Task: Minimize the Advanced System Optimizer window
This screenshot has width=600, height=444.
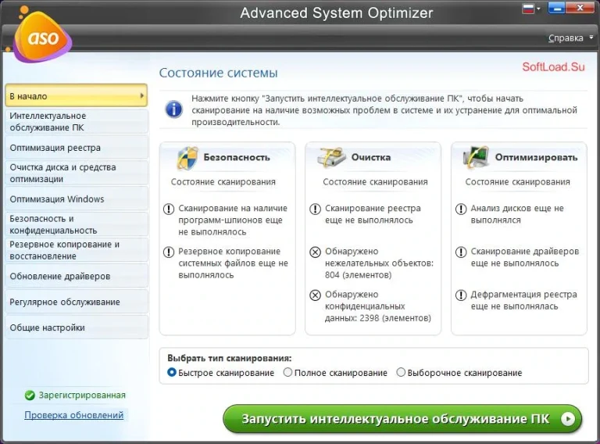Action: [556, 8]
